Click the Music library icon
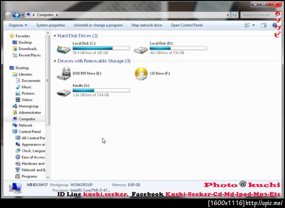 (18, 87)
